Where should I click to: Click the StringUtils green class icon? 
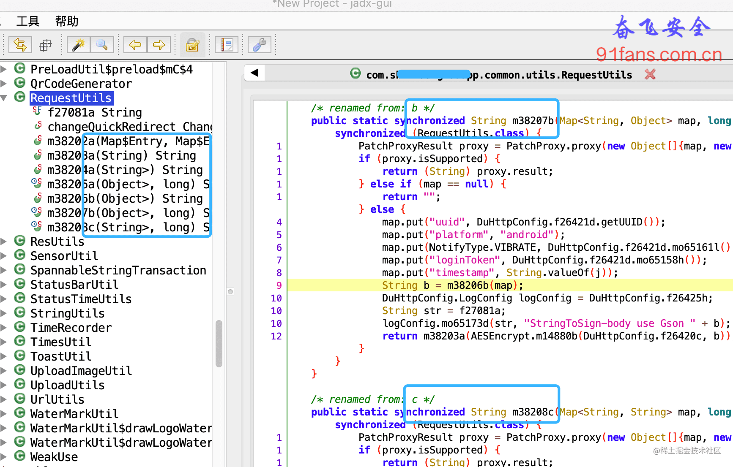[20, 312]
